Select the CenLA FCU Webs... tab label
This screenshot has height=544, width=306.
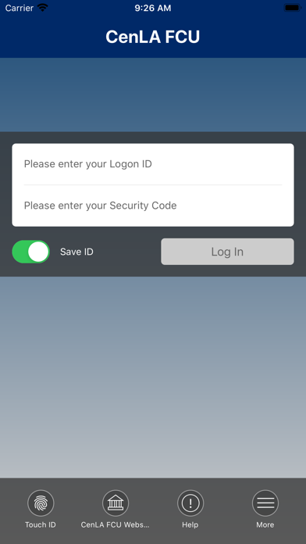116,525
